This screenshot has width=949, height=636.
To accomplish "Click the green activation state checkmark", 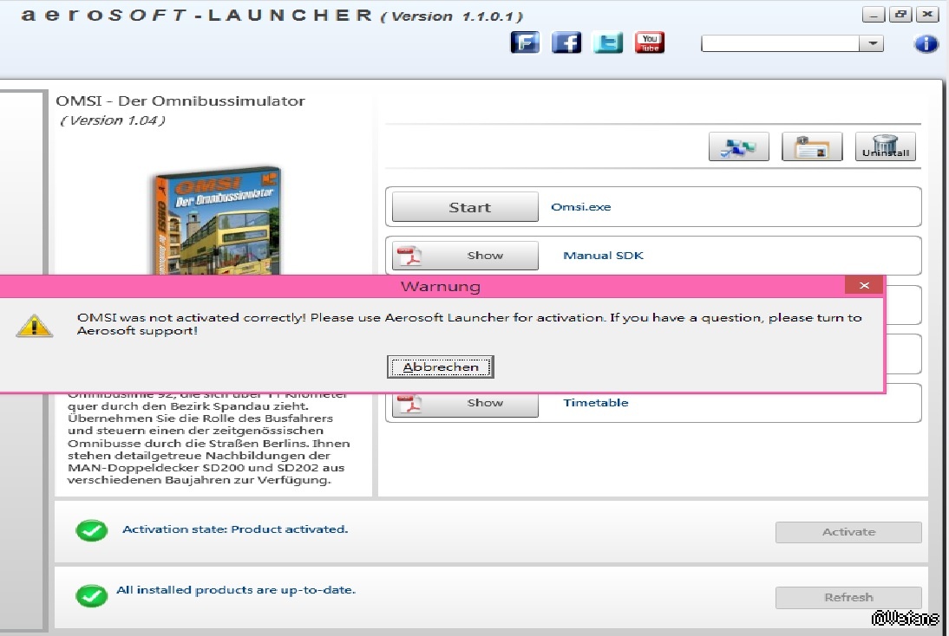I will 92,530.
